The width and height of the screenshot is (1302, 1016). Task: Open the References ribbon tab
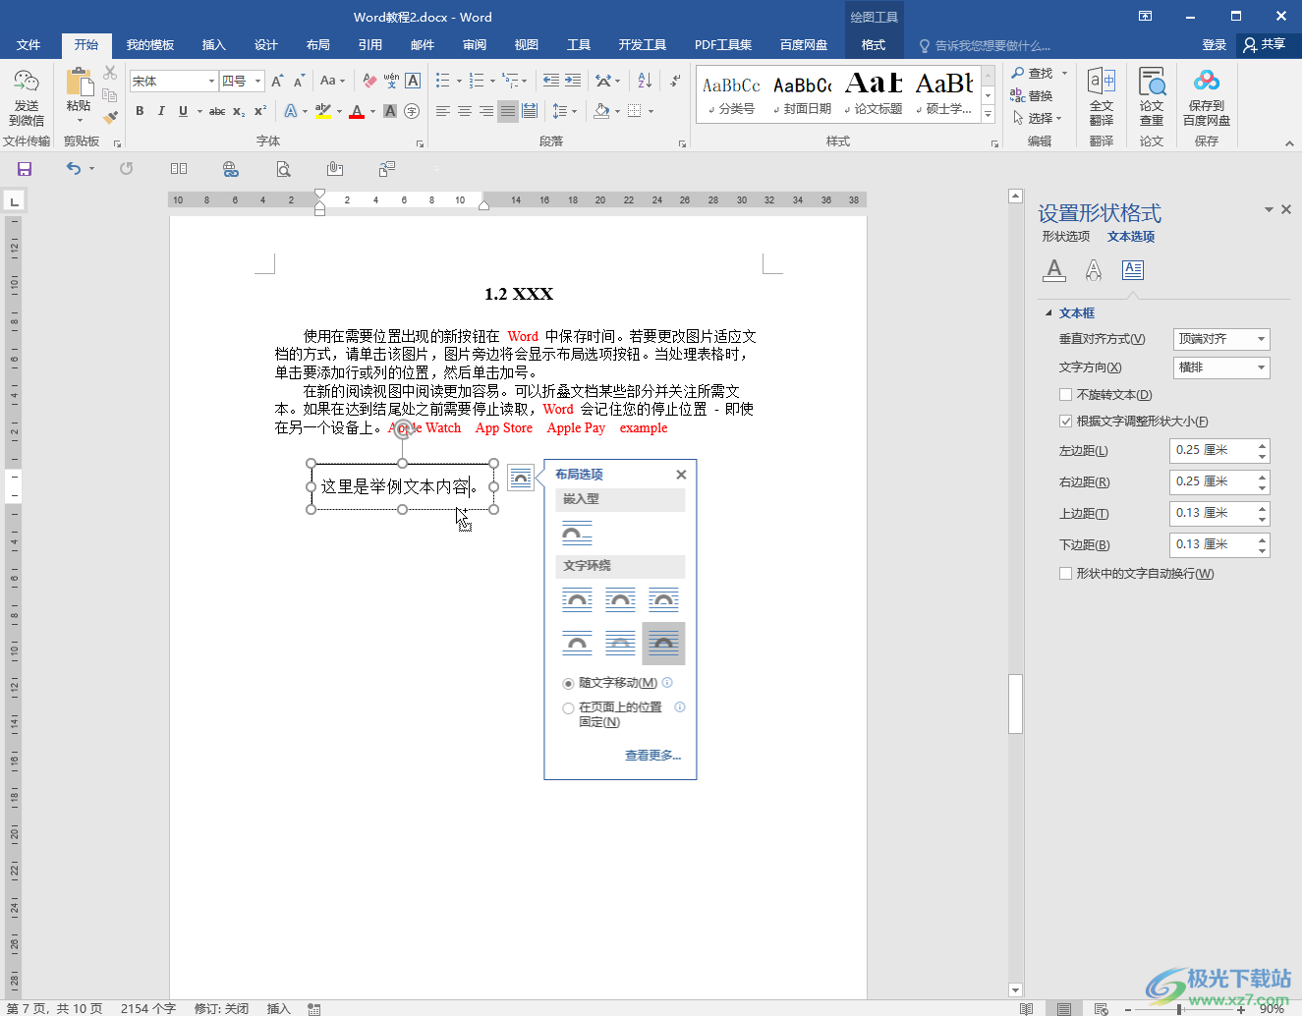369,45
